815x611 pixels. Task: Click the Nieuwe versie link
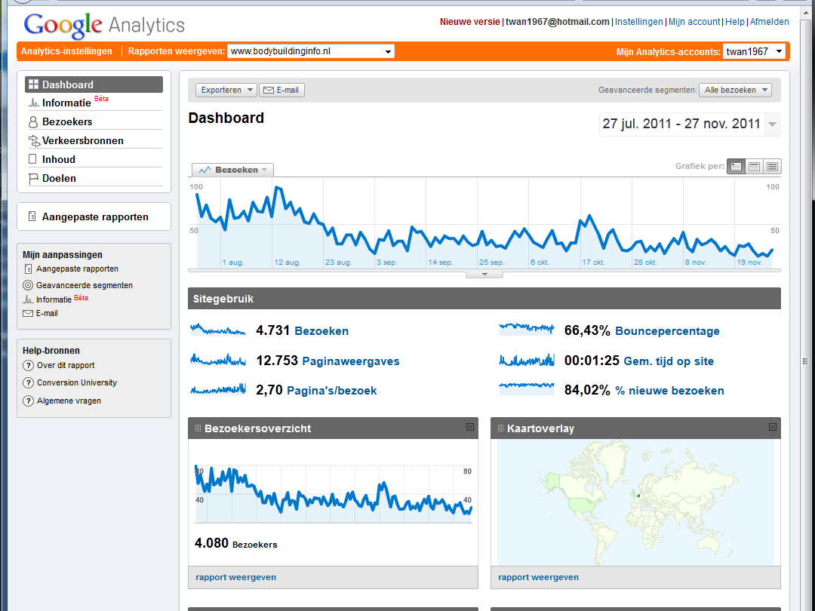tap(470, 22)
